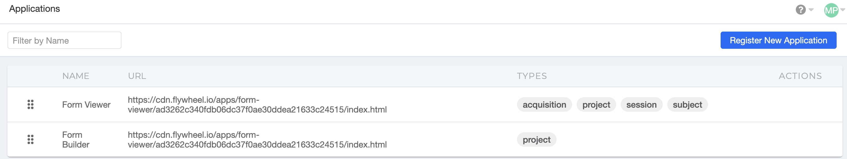The height and width of the screenshot is (159, 847).
Task: Focus the Filter by Name field
Action: point(64,40)
